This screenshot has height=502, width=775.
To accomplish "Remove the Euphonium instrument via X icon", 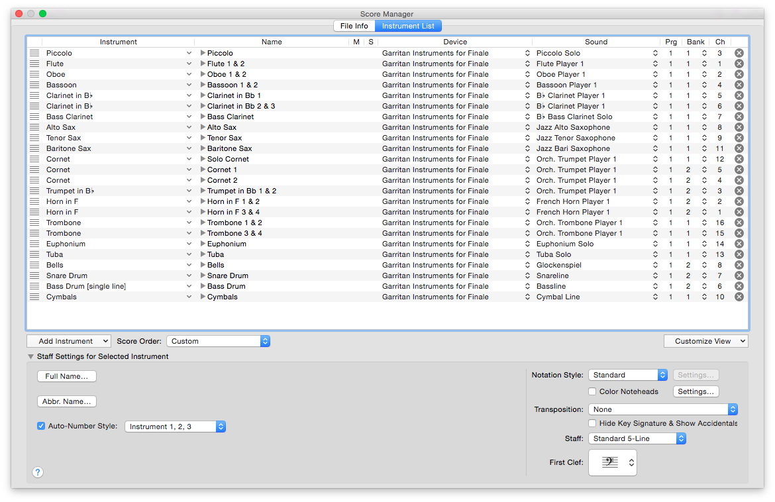I will (739, 244).
